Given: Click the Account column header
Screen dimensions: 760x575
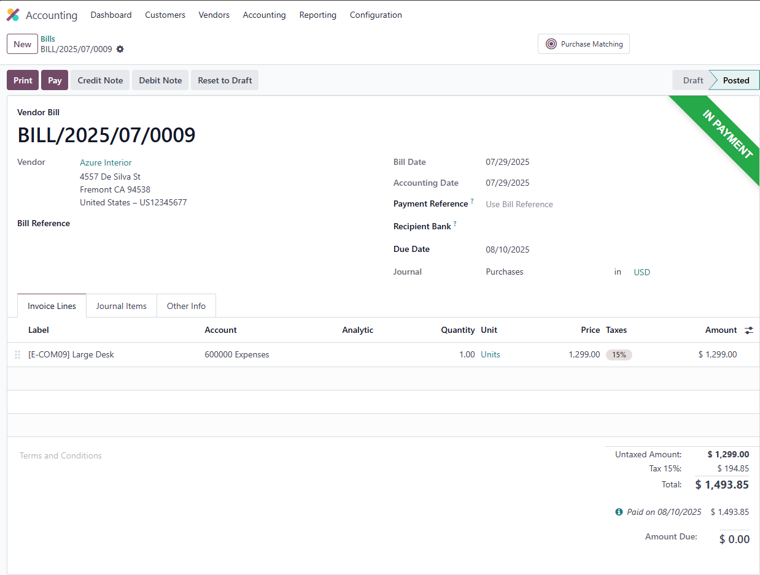Looking at the screenshot, I should pos(220,330).
